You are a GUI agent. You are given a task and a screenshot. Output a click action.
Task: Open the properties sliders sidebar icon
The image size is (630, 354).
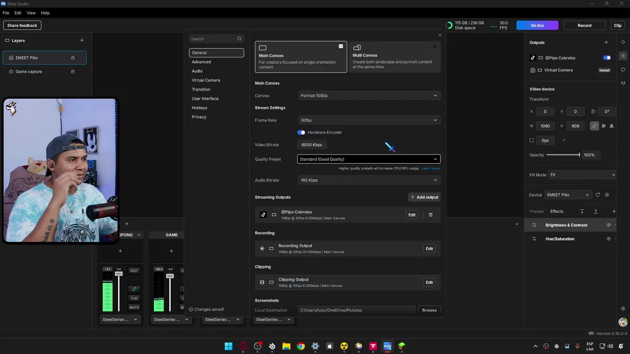click(623, 56)
